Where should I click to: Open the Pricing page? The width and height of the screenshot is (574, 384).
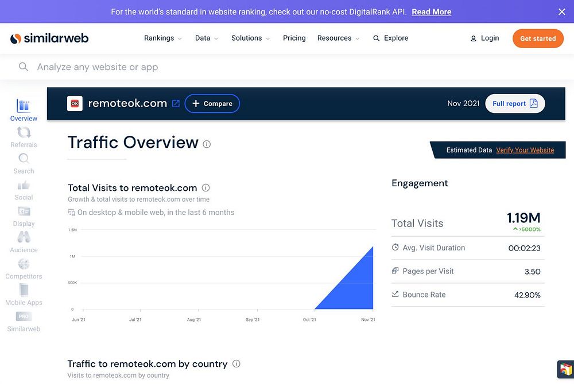294,38
